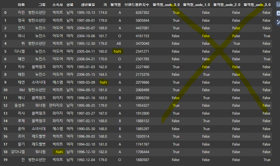Image resolution: width=280 pixels, height=166 pixels.
Task: Click height value 161.7
Action: point(103,36)
